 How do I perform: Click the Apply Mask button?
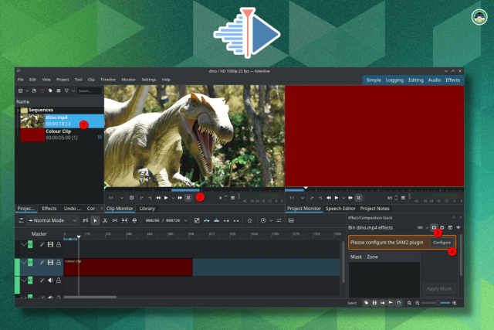click(440, 289)
